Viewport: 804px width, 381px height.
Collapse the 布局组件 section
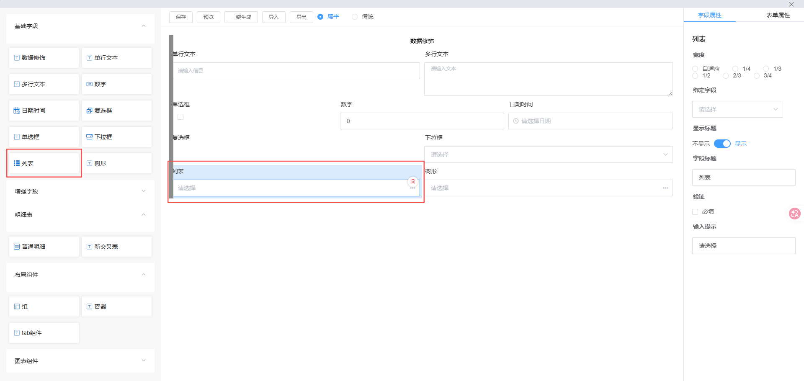[x=144, y=275]
